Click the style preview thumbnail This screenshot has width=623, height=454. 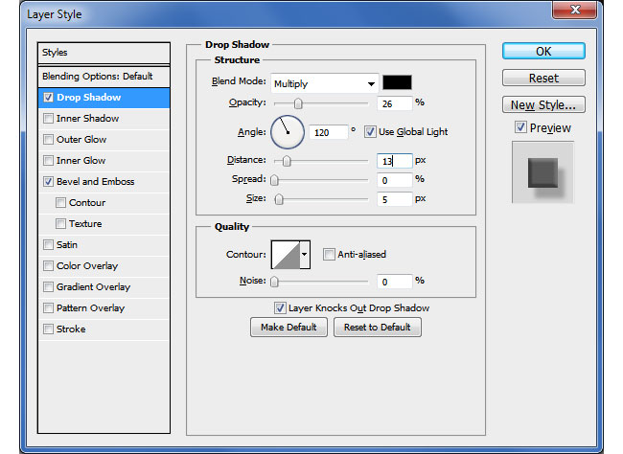(542, 172)
